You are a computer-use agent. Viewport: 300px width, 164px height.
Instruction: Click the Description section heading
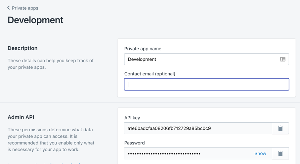[22, 48]
